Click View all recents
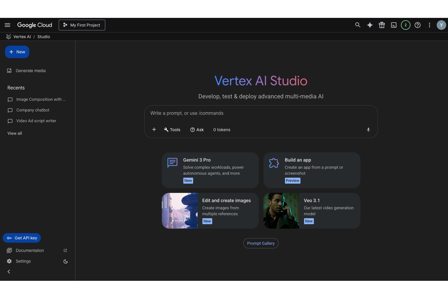448x299 pixels. tap(15, 133)
